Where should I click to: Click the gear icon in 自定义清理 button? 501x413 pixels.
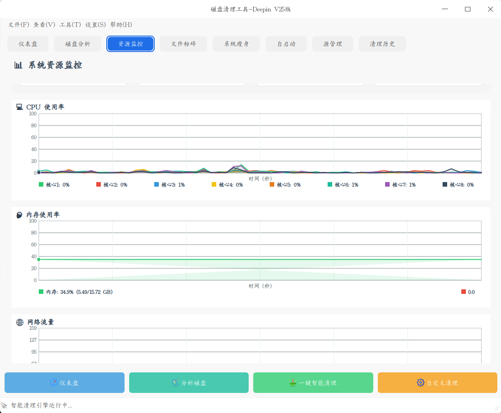tap(421, 382)
